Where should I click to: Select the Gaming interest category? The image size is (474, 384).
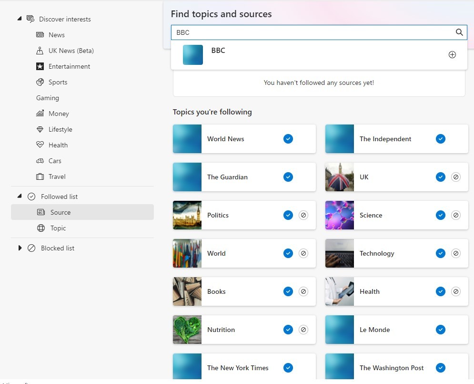[48, 98]
